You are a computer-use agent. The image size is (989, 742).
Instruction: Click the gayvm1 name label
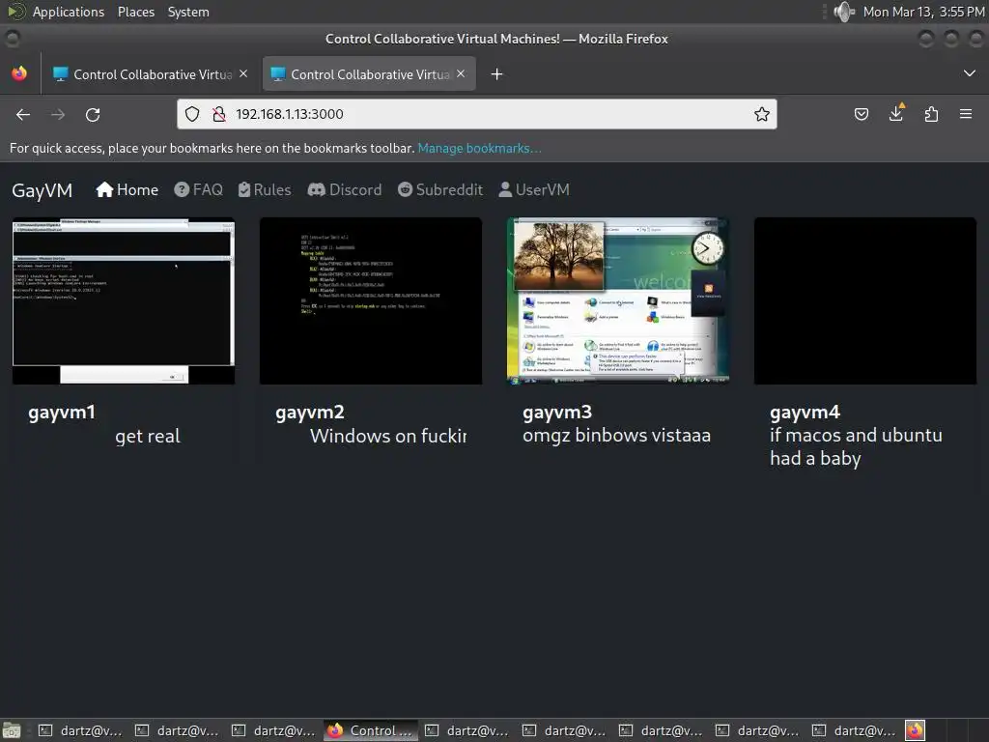click(62, 413)
